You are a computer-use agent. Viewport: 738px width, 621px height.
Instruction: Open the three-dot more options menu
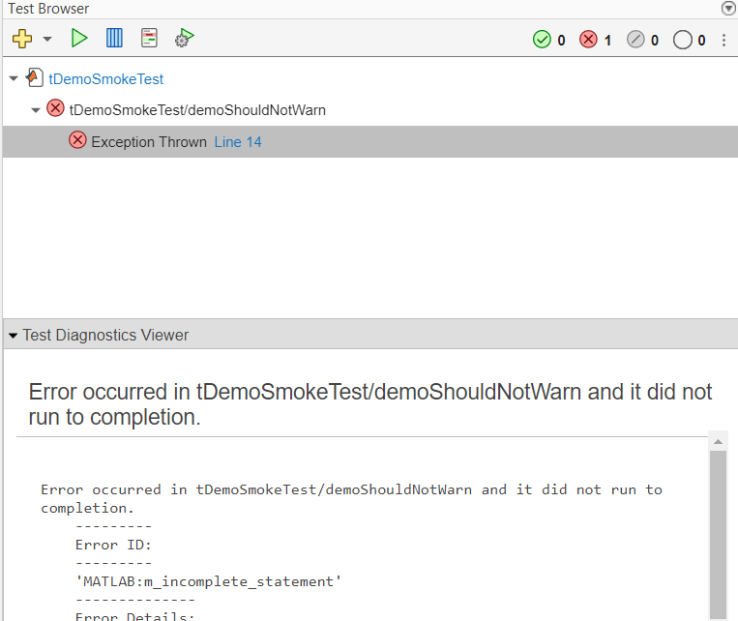pos(725,40)
